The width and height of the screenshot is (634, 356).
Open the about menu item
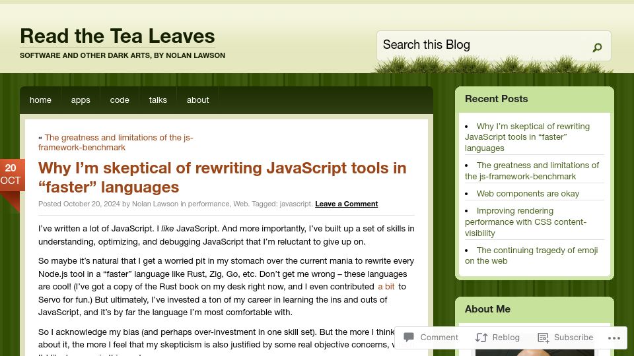197,100
